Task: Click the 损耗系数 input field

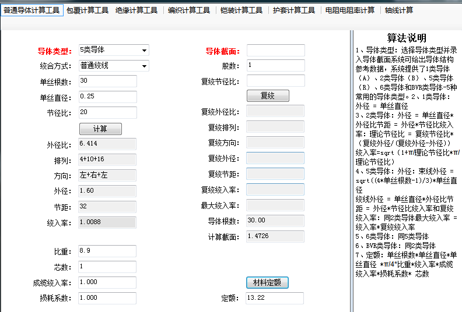Action: point(107,298)
